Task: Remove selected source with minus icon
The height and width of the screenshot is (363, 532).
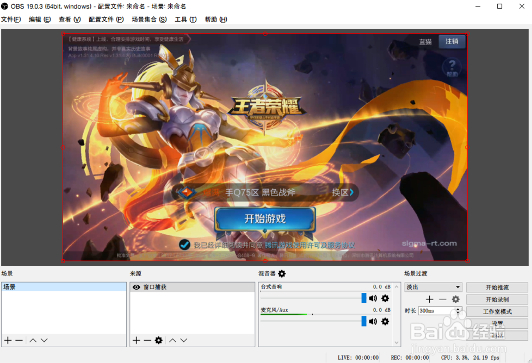Action: click(147, 340)
